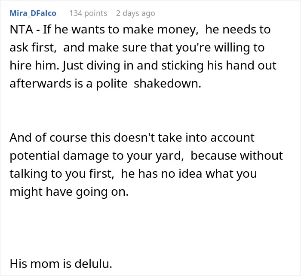Click the line 'His mom is delulu.'
The height and width of the screenshot is (276, 301).
pos(61,264)
